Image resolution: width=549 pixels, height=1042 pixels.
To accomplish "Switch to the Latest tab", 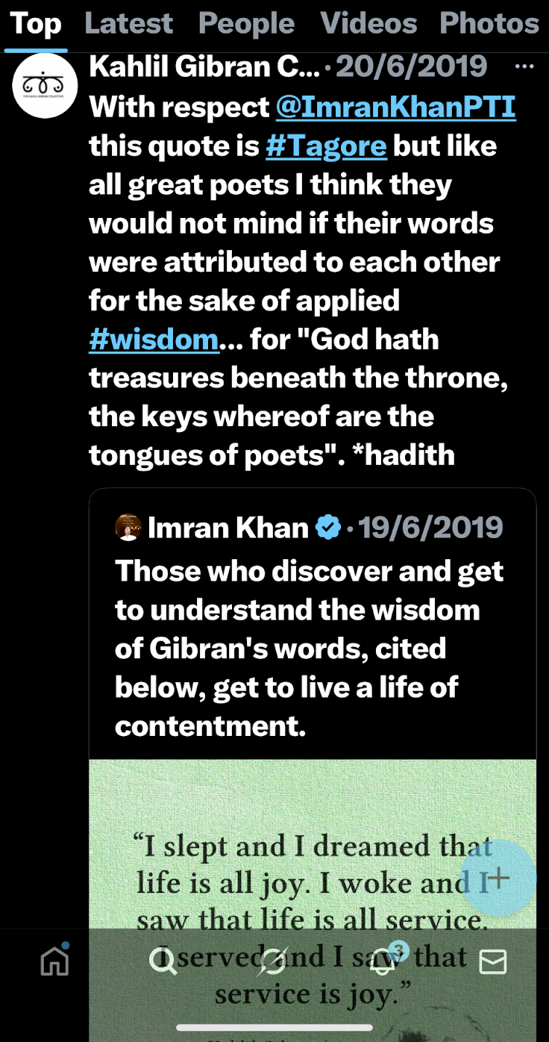I will (x=129, y=24).
